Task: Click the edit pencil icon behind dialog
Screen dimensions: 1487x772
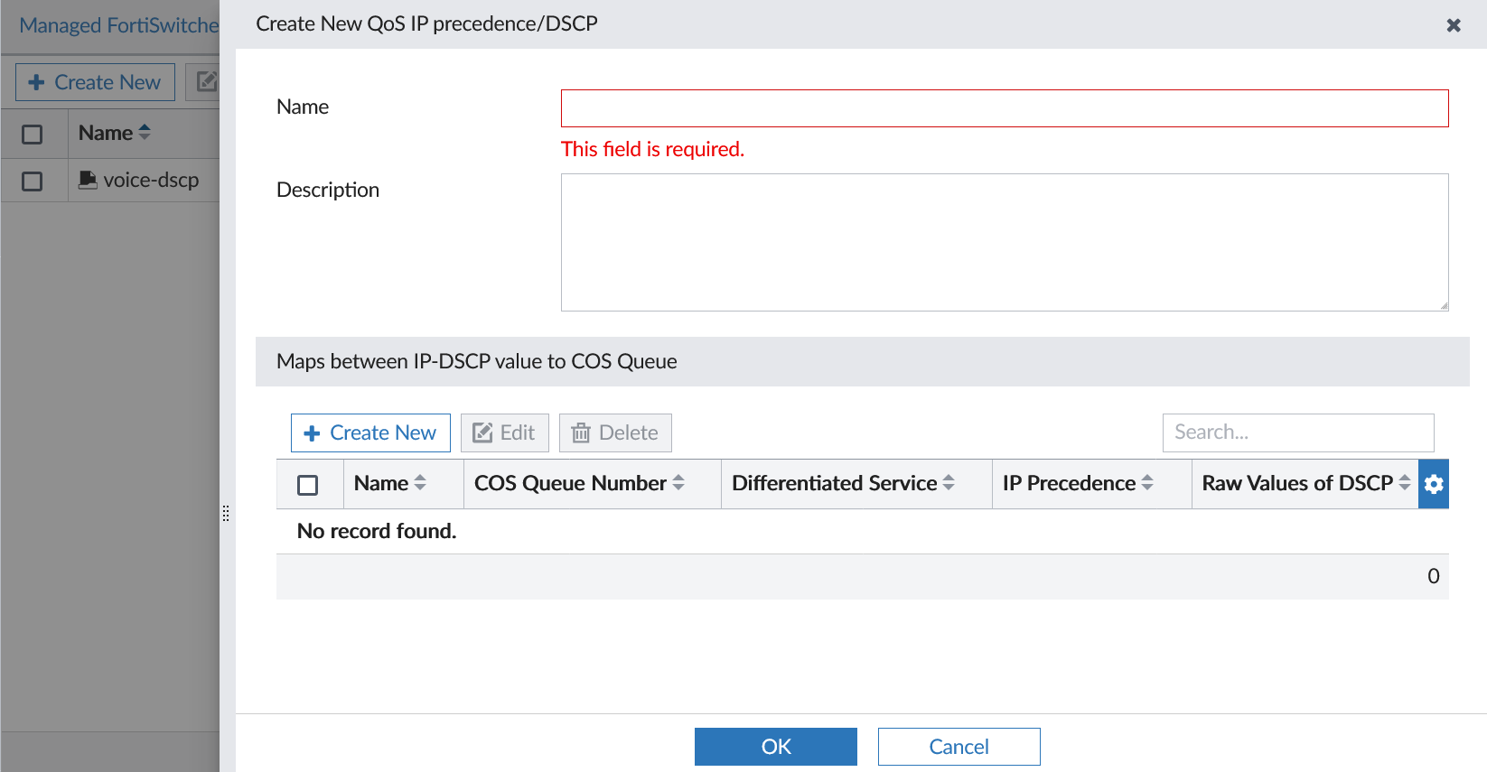Action: 206,82
